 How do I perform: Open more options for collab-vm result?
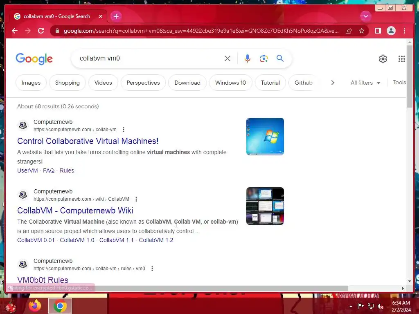point(124,130)
